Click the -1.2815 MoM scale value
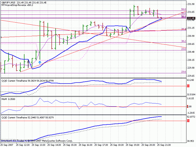196x147 pixels. (191, 113)
